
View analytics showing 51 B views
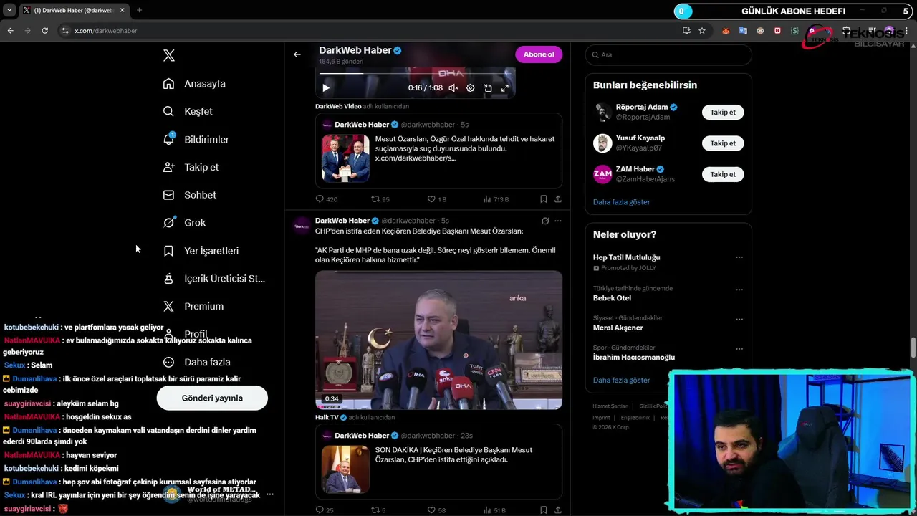click(494, 510)
